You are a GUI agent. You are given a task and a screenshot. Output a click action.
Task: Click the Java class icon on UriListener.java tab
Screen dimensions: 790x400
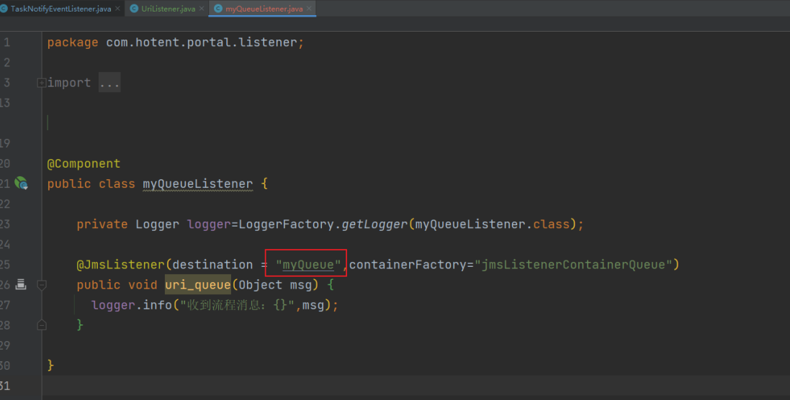(x=135, y=9)
